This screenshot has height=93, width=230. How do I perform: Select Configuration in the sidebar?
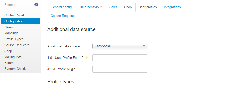pos(20,21)
